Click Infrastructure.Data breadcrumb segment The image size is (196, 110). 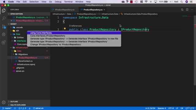click(110, 14)
